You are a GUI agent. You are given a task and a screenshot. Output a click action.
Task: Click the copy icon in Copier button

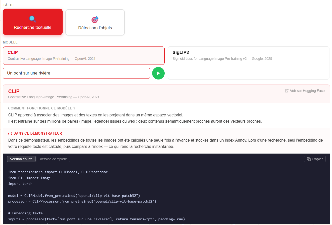309,159
